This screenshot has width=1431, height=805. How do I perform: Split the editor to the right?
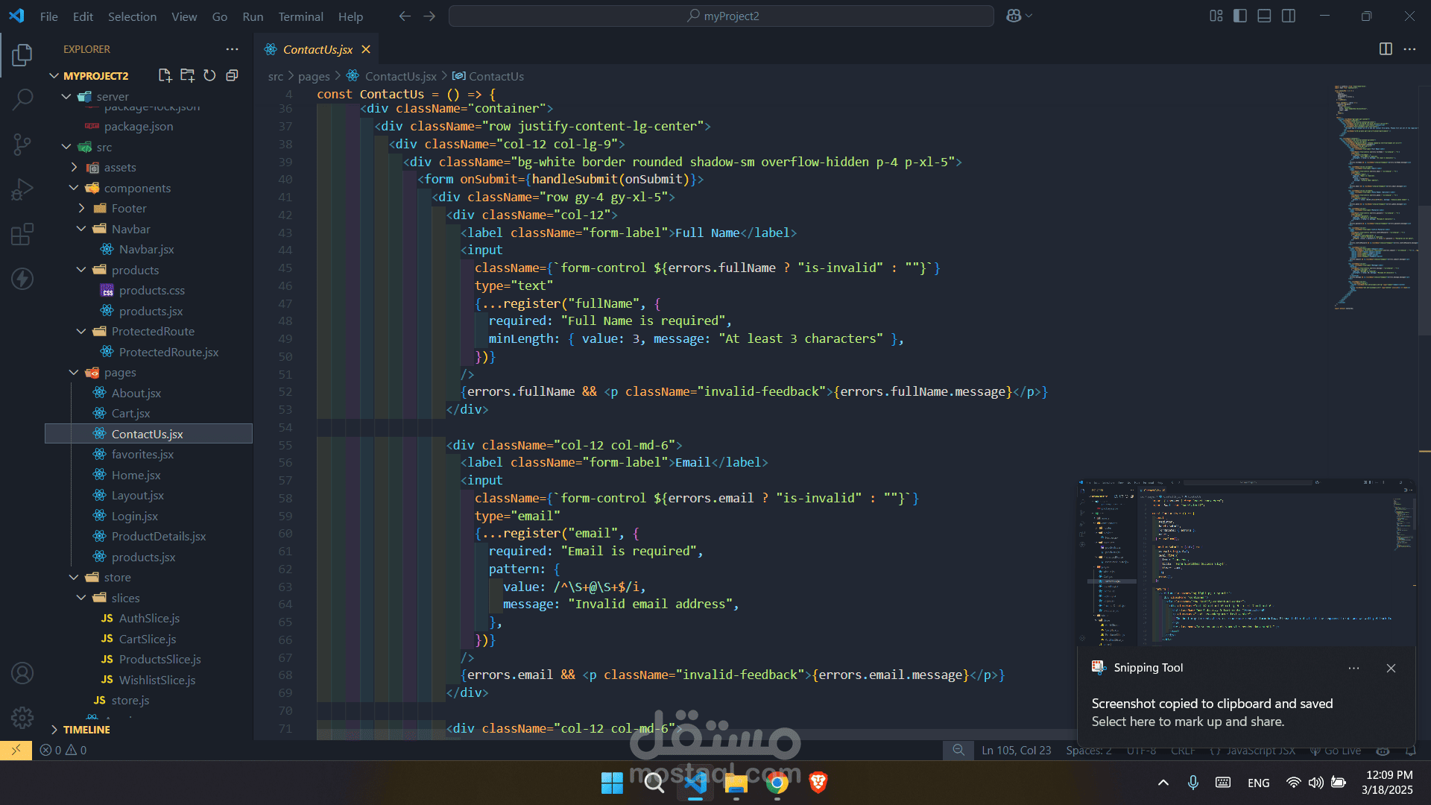[1386, 49]
